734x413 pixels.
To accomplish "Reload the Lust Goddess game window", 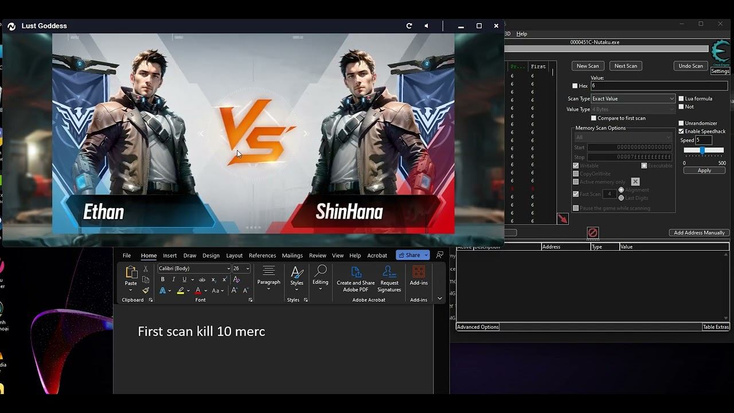I will pos(409,26).
